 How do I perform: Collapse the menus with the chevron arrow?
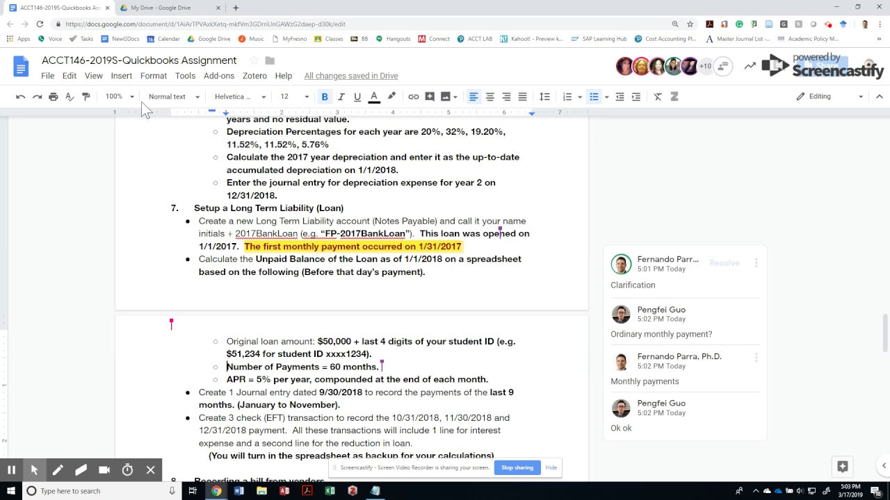tap(879, 97)
